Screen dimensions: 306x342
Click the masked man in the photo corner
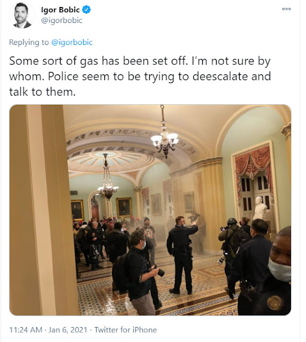pos(279,270)
